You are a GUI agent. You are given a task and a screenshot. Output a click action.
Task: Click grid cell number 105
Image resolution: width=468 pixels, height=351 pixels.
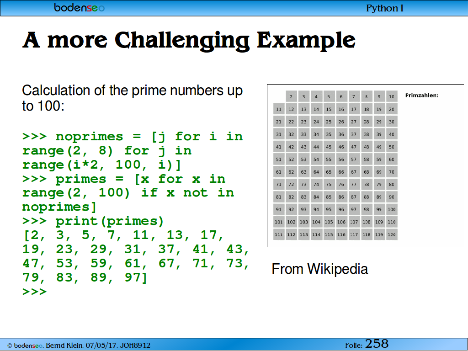tap(329, 222)
